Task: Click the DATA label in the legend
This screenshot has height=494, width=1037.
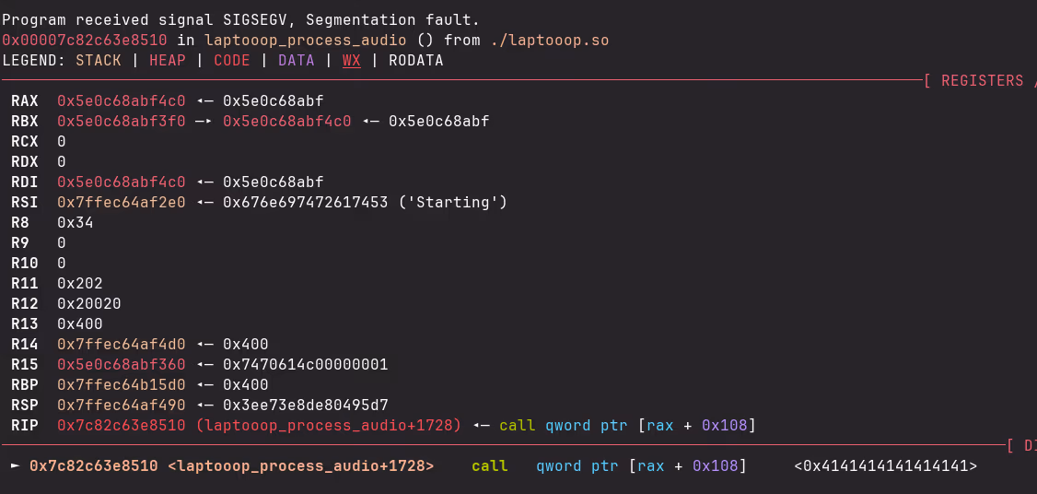Action: [x=296, y=61]
